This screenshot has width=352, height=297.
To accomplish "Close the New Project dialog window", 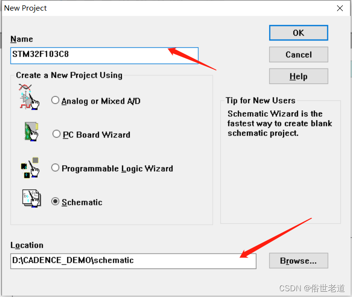I will pos(340,8).
